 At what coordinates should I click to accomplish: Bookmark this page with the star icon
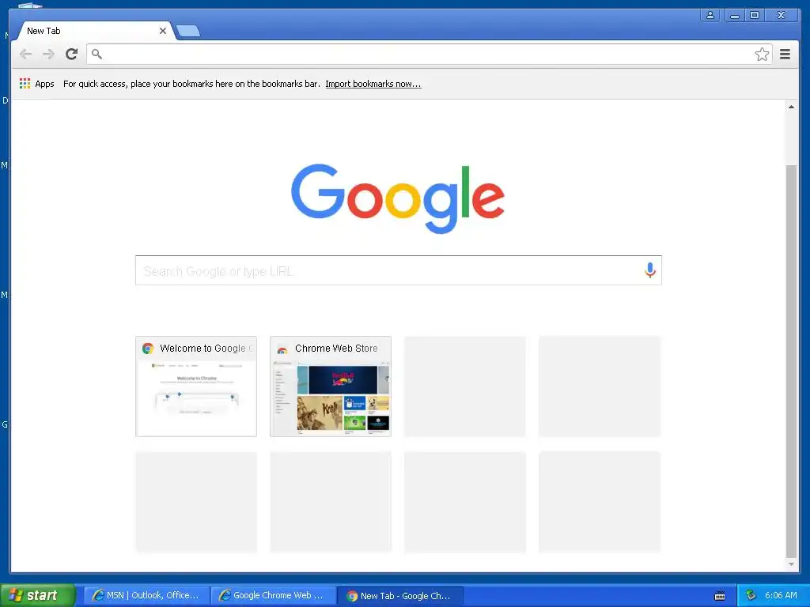coord(762,55)
